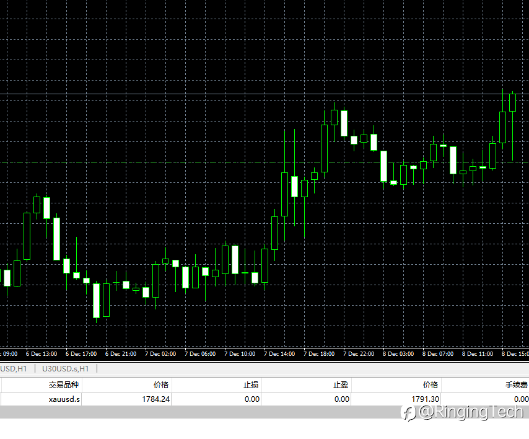Click the 7 Dec 14:00 time axis label
Viewport: 529px width, 439px height.
279,353
